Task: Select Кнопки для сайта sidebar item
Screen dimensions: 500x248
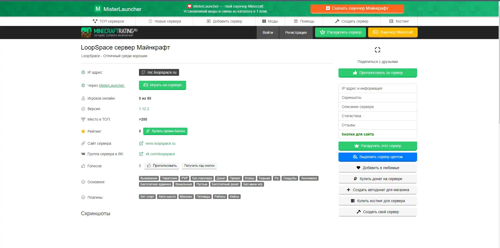Action: click(378, 134)
